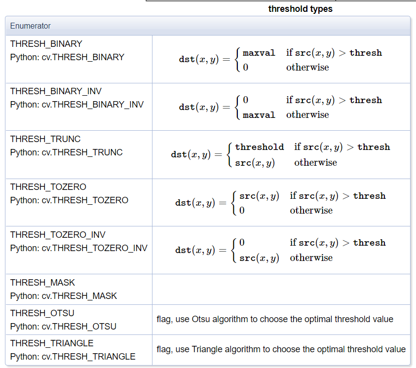Click the THRESH_TRUNC formula

[280, 154]
